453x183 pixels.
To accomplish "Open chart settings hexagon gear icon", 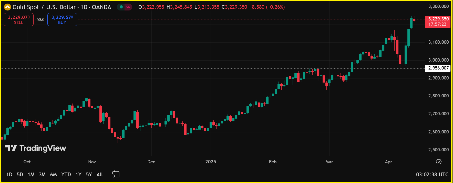I will point(439,162).
